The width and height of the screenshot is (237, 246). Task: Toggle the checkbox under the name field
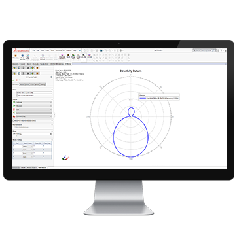click(17, 96)
